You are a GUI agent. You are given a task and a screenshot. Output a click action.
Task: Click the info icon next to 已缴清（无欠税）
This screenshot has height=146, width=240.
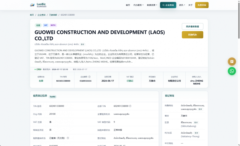click(x=68, y=138)
